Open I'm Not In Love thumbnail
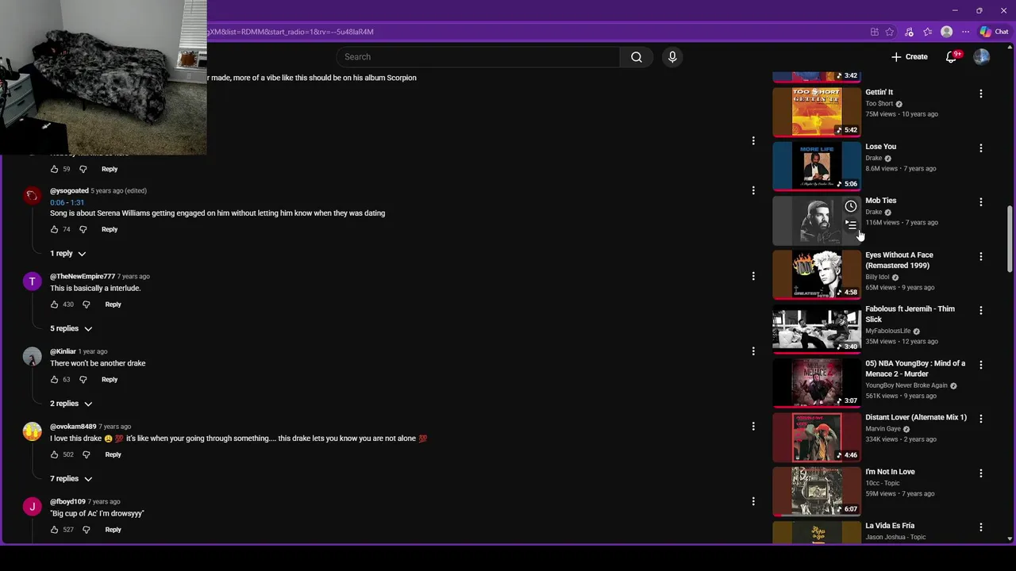The height and width of the screenshot is (571, 1016). pos(817,491)
